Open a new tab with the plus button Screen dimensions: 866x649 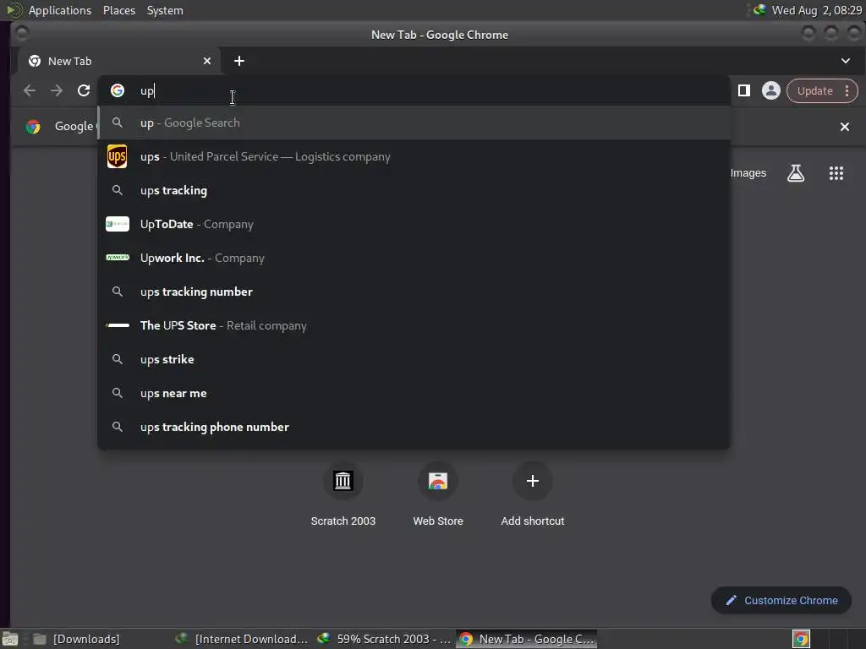pos(239,61)
